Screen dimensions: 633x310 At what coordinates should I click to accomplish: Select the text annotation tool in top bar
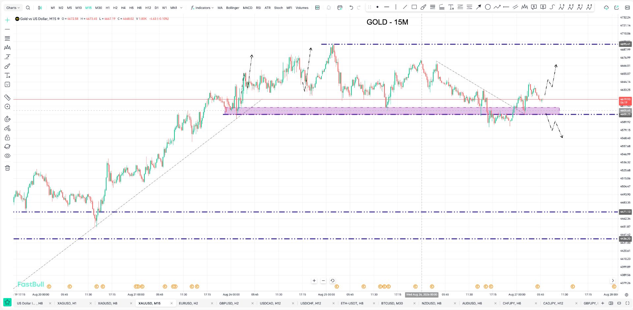(x=451, y=7)
